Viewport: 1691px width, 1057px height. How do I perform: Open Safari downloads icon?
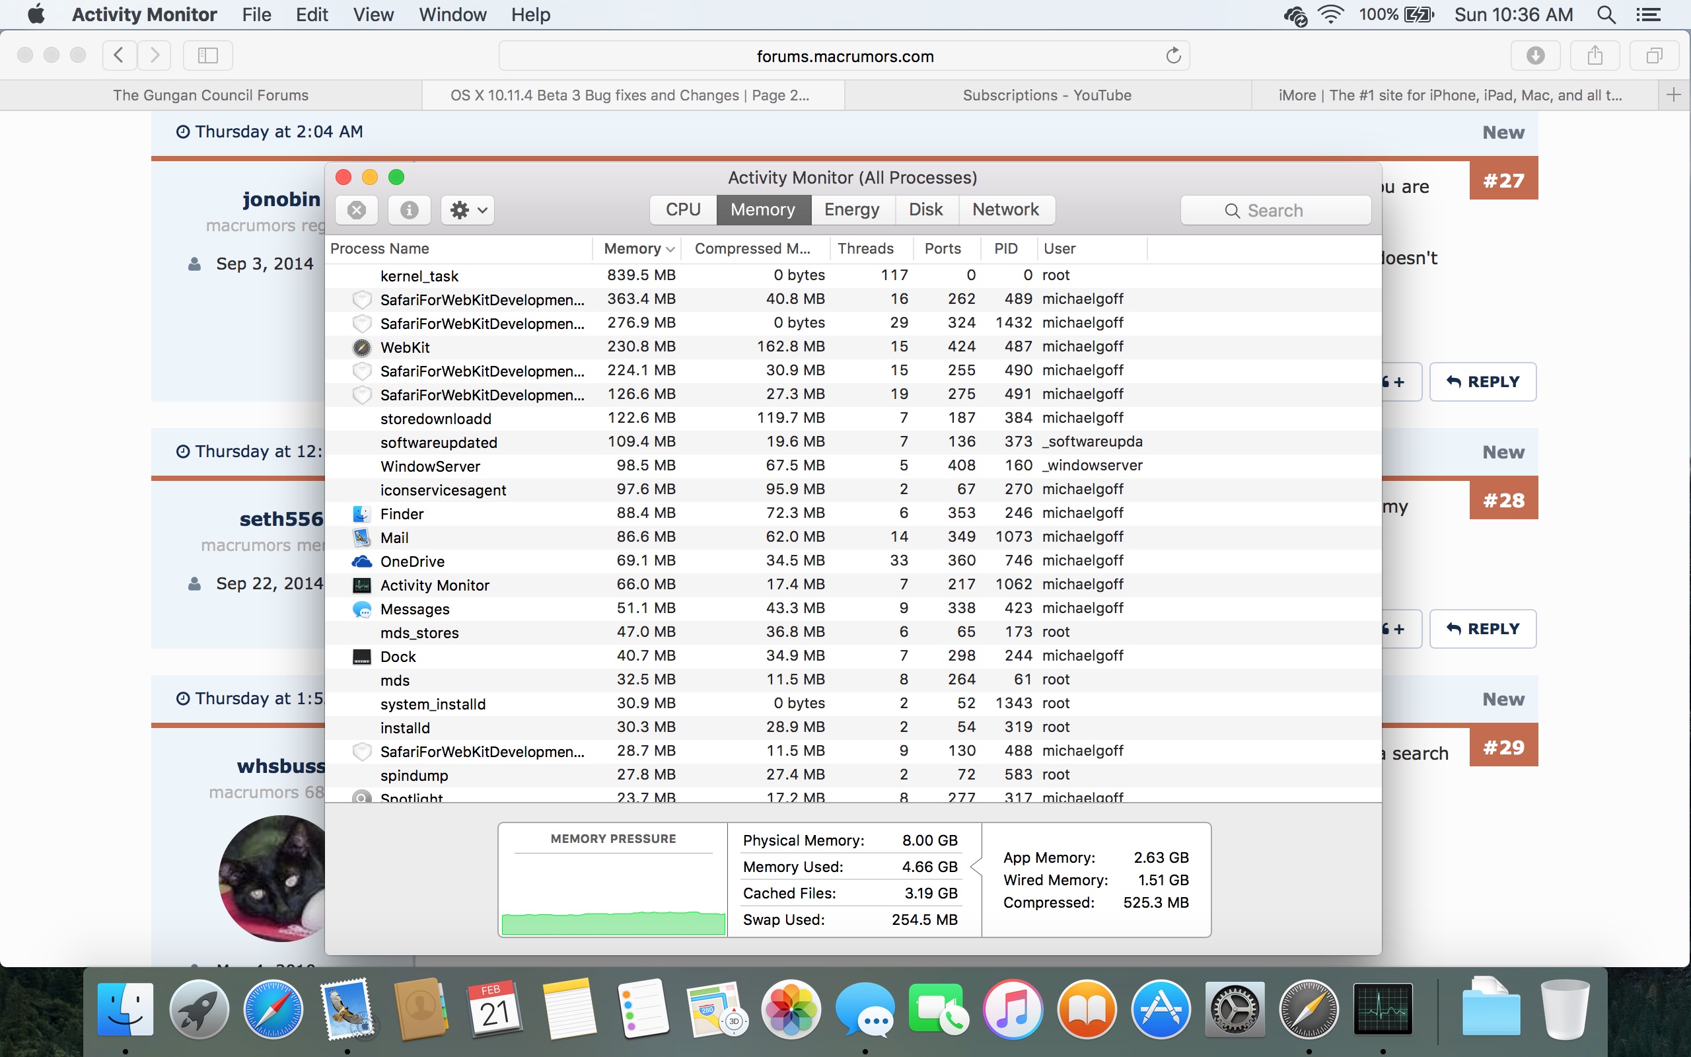pos(1535,56)
